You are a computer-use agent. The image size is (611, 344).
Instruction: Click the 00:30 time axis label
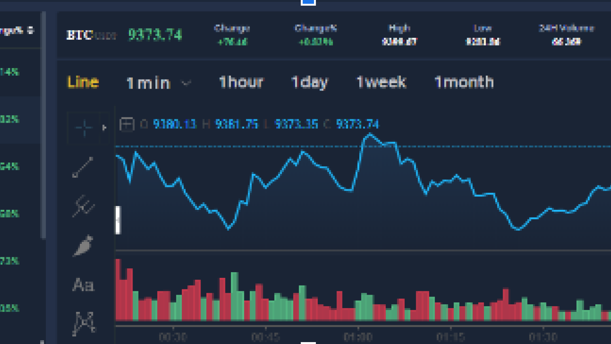click(x=173, y=337)
